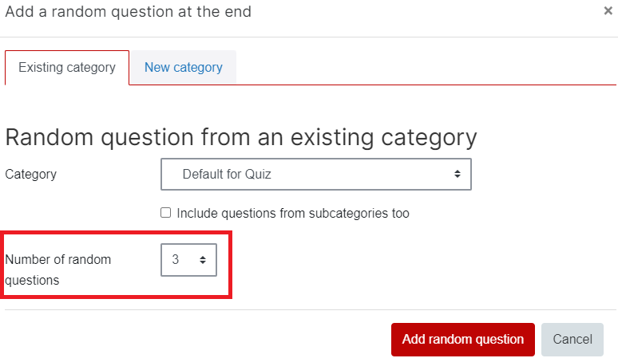Click the Add random question button
The height and width of the screenshot is (362, 618).
463,339
